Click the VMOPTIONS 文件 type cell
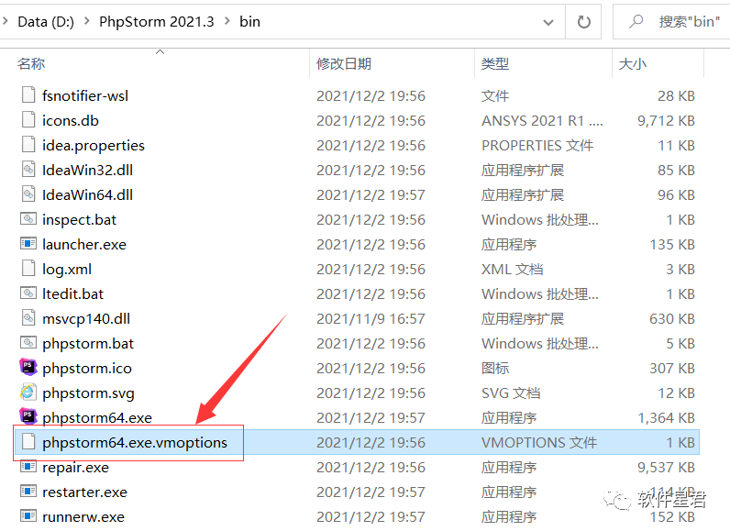This screenshot has height=531, width=730. click(539, 443)
